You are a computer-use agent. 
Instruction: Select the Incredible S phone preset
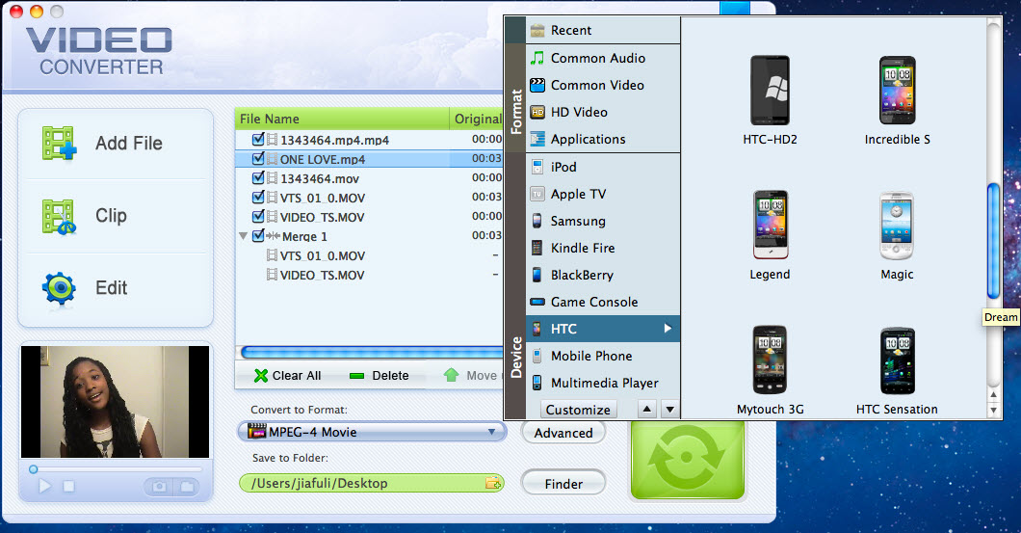click(898, 90)
